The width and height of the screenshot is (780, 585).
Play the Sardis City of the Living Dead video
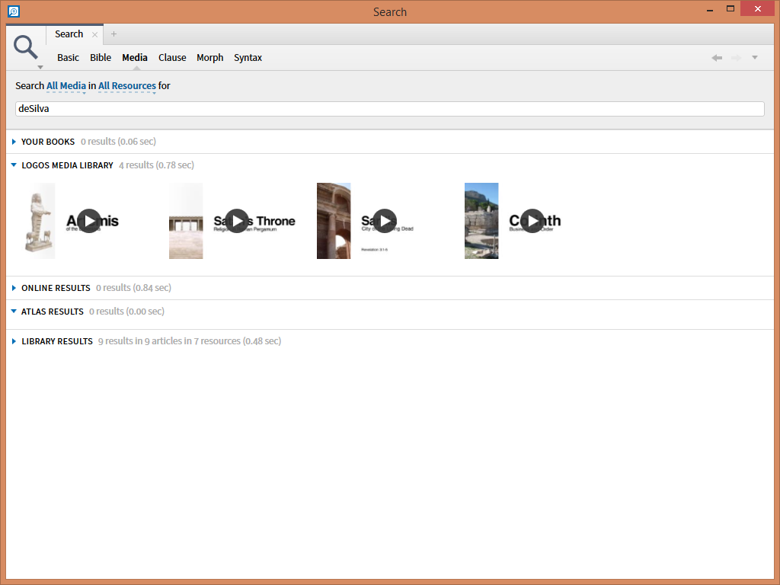385,221
